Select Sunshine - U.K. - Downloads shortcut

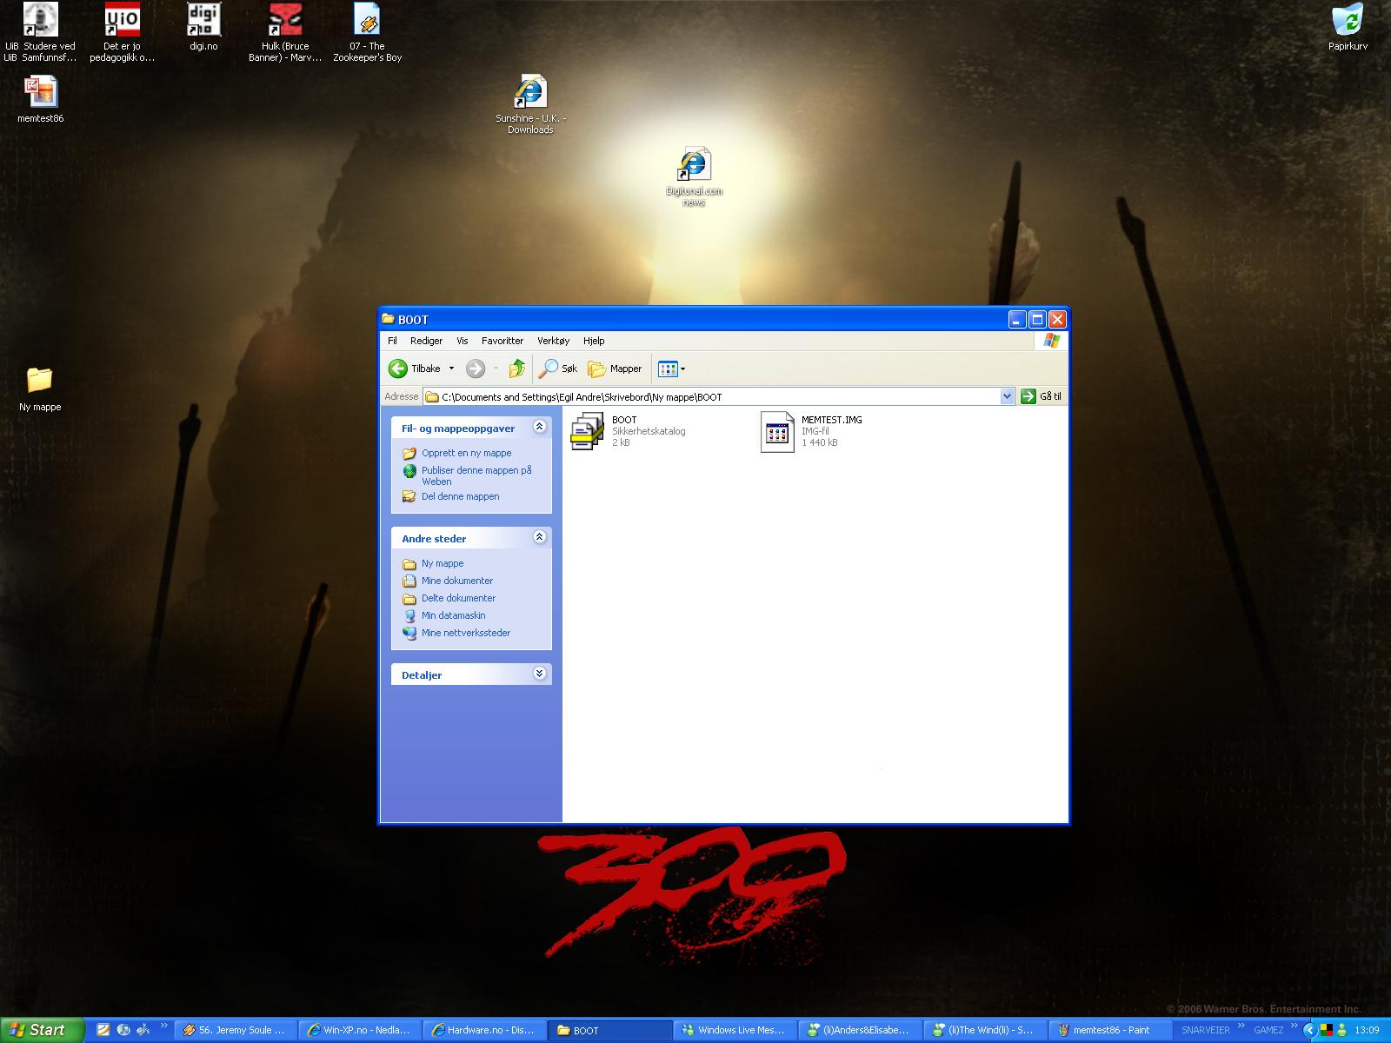pos(530,104)
